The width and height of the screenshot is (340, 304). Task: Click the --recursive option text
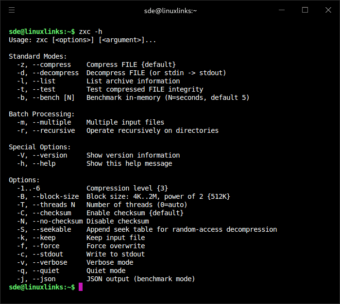coord(53,130)
